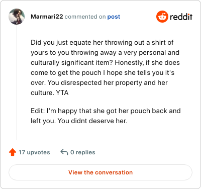The width and height of the screenshot is (201, 189).
Task: Click the 'commented on' label text
Action: [85, 17]
